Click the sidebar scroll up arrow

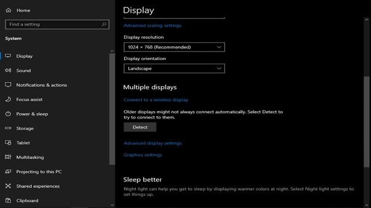112,51
